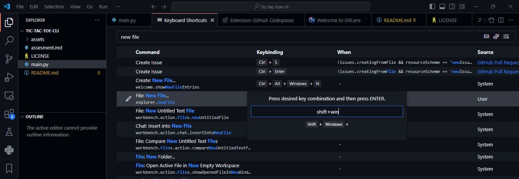Open the File menu
Viewport: 519px width, 179px height.
click(x=20, y=7)
